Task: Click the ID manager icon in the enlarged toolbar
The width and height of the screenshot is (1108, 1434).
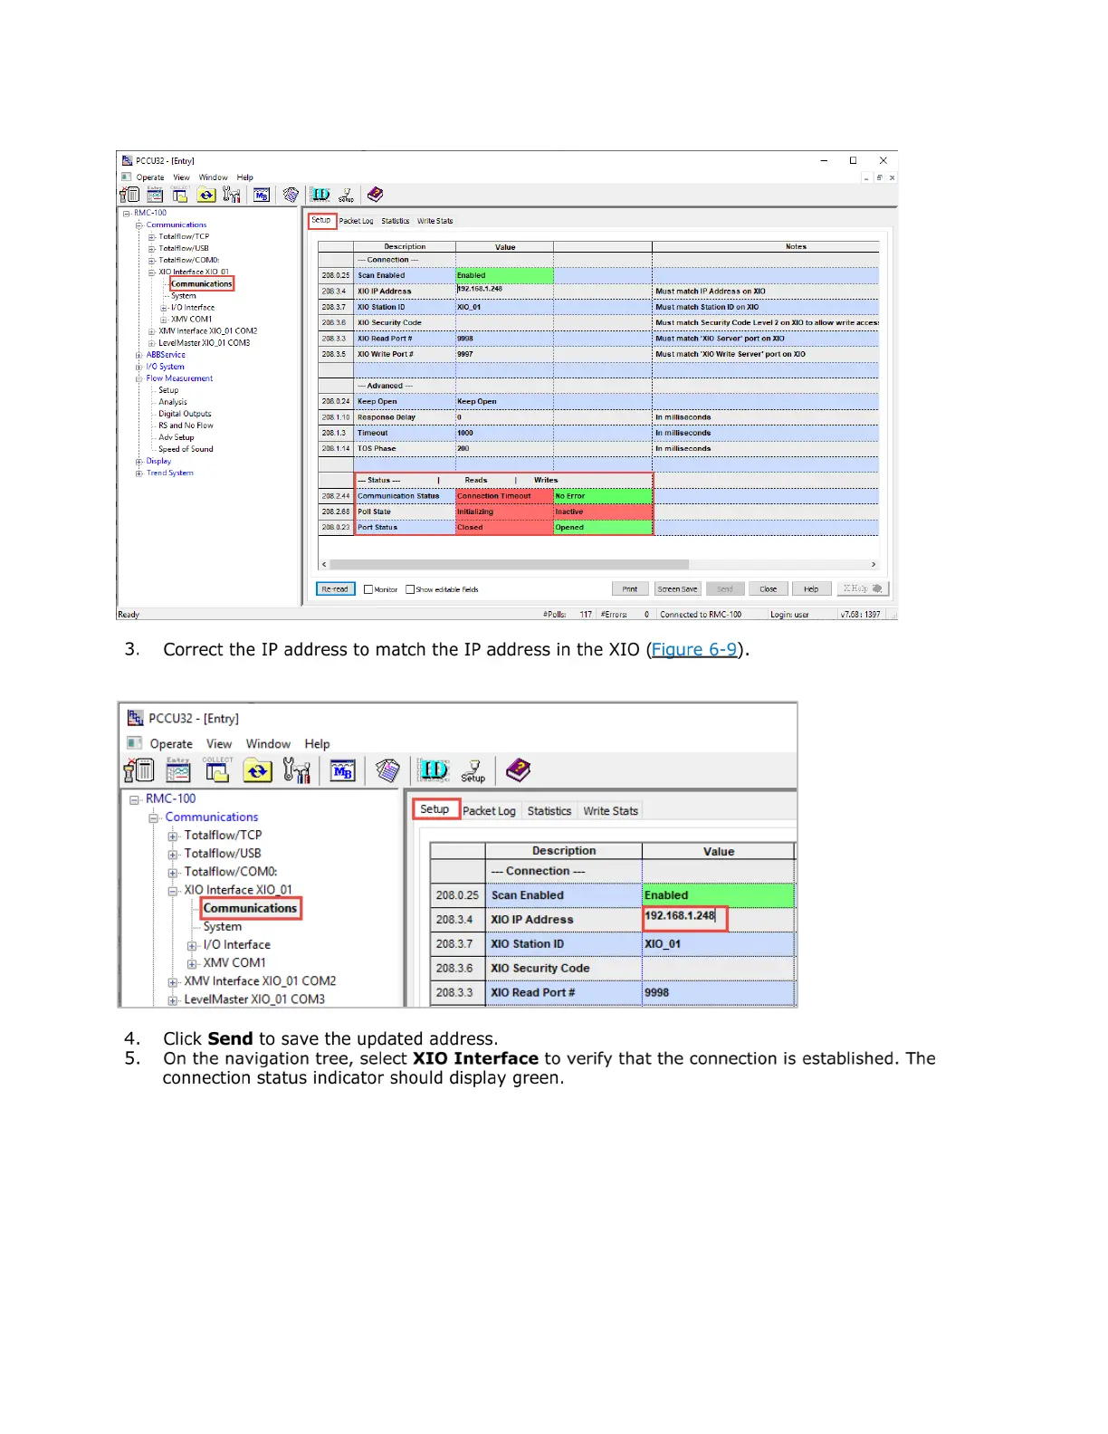Action: 433,770
